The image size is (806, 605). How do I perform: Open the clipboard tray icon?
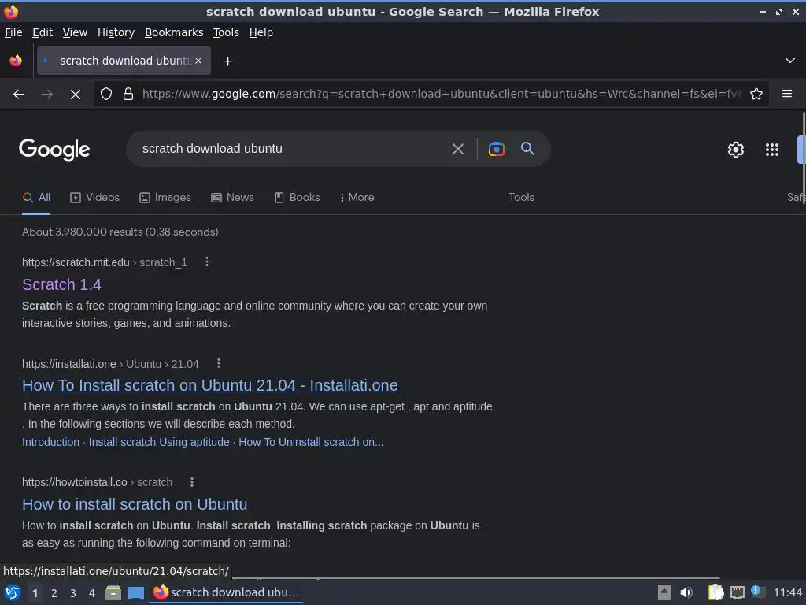point(715,592)
